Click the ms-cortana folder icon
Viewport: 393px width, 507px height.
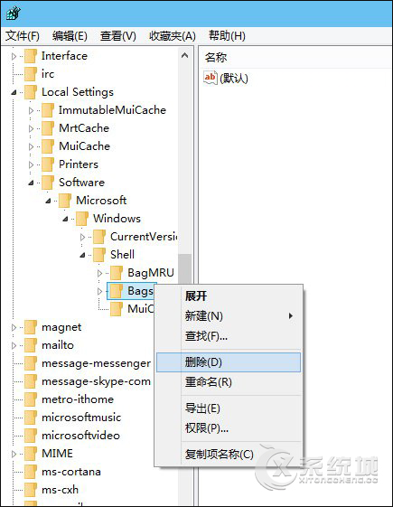tap(31, 472)
